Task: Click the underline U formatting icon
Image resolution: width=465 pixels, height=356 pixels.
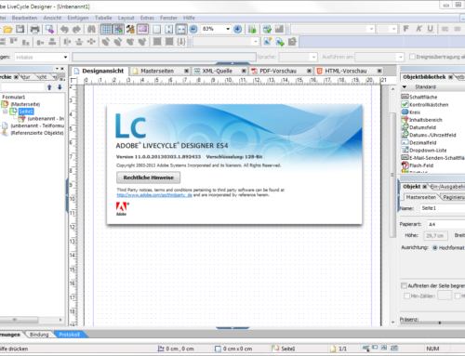Action: coord(431,29)
